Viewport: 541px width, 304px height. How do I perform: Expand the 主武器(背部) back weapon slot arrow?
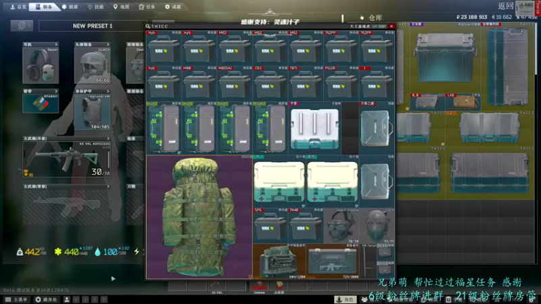[x=108, y=186]
